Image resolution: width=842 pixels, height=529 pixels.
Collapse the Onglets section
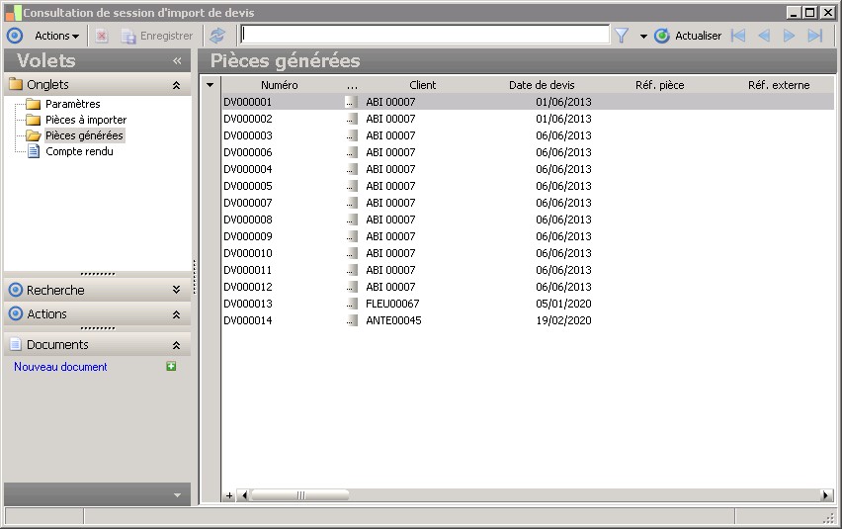click(x=176, y=85)
